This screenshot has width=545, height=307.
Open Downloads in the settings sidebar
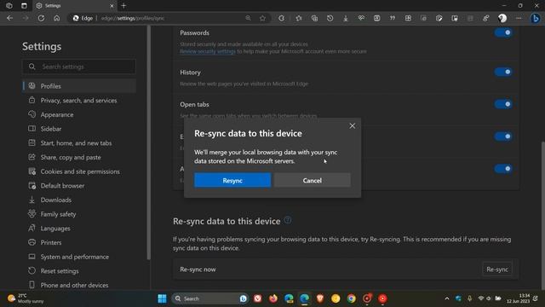pyautogui.click(x=79, y=200)
